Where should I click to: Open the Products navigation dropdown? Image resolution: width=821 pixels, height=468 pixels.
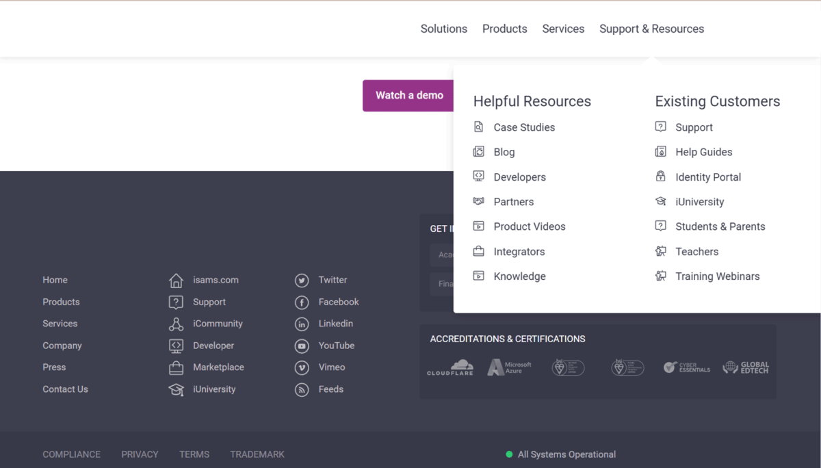[504, 29]
